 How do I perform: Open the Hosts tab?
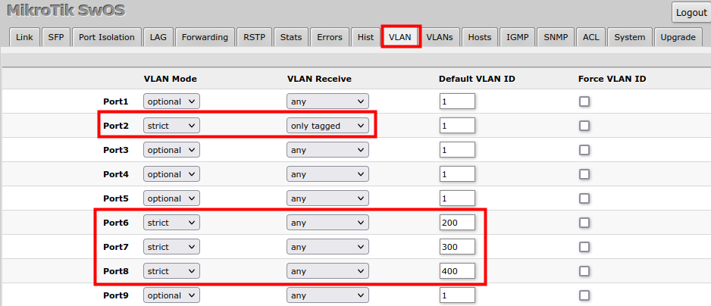pyautogui.click(x=480, y=37)
